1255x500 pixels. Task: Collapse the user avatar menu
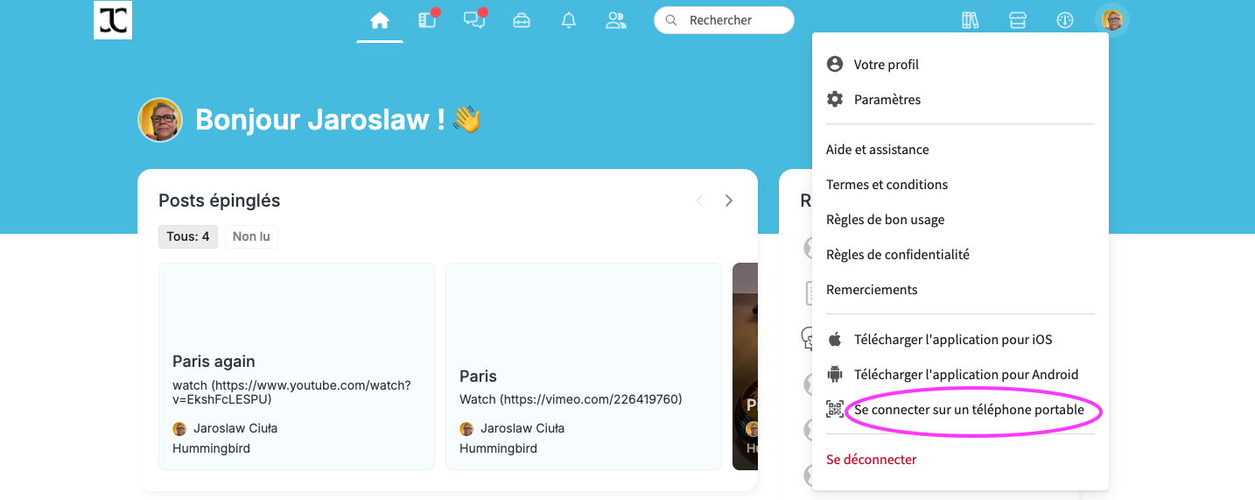(1111, 20)
